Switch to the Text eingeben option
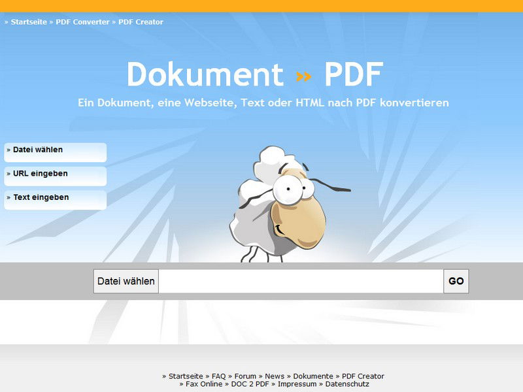 click(x=56, y=200)
